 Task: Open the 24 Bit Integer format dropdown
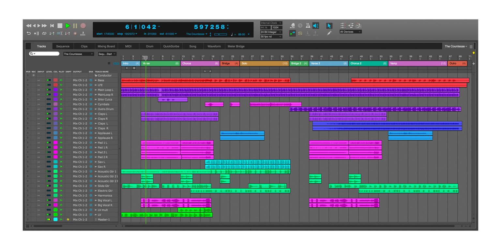point(271,32)
